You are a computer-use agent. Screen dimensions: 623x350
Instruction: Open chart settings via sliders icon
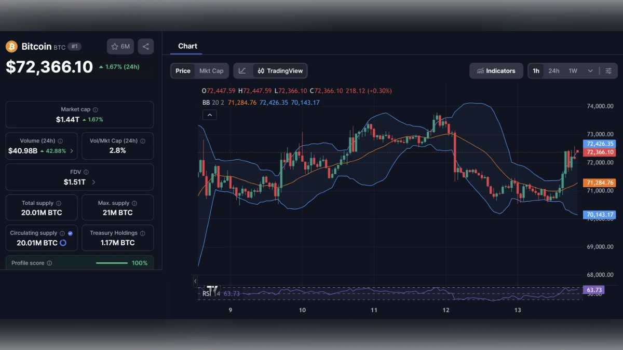coord(608,71)
